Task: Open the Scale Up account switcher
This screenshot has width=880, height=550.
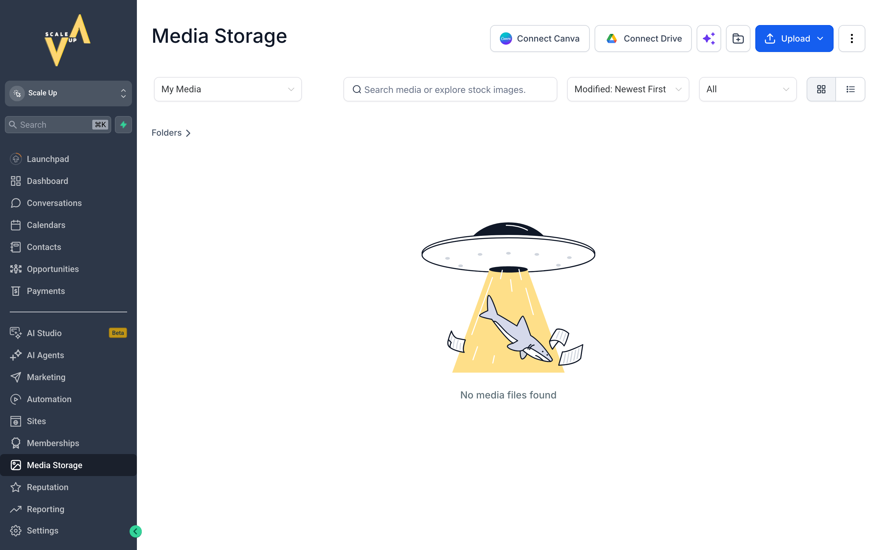Action: [x=68, y=93]
